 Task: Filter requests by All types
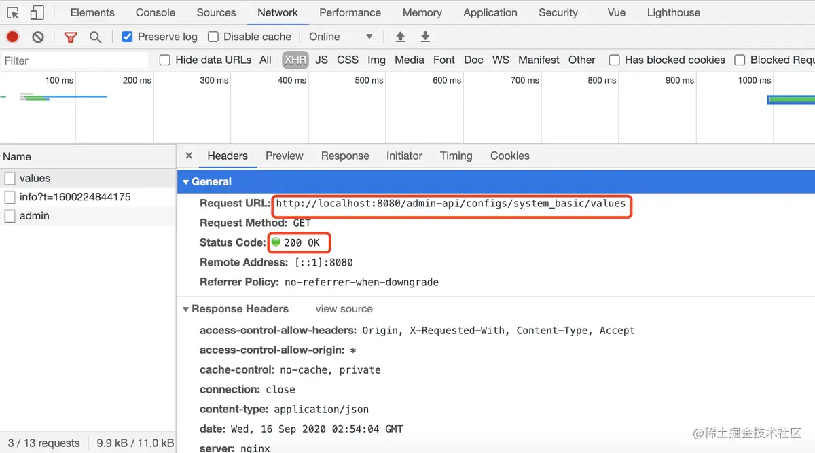pos(266,60)
